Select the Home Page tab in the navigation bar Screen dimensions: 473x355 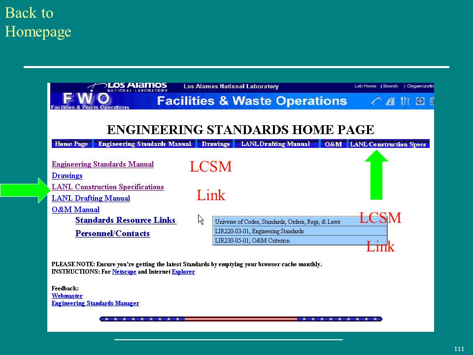(71, 144)
